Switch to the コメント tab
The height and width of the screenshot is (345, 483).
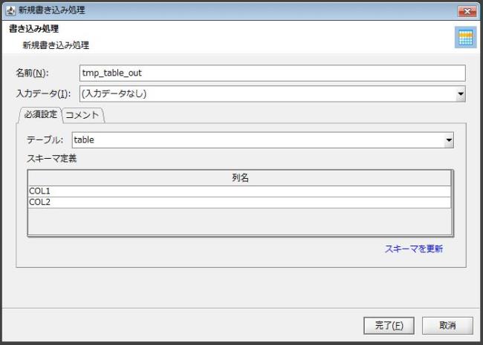(x=82, y=115)
